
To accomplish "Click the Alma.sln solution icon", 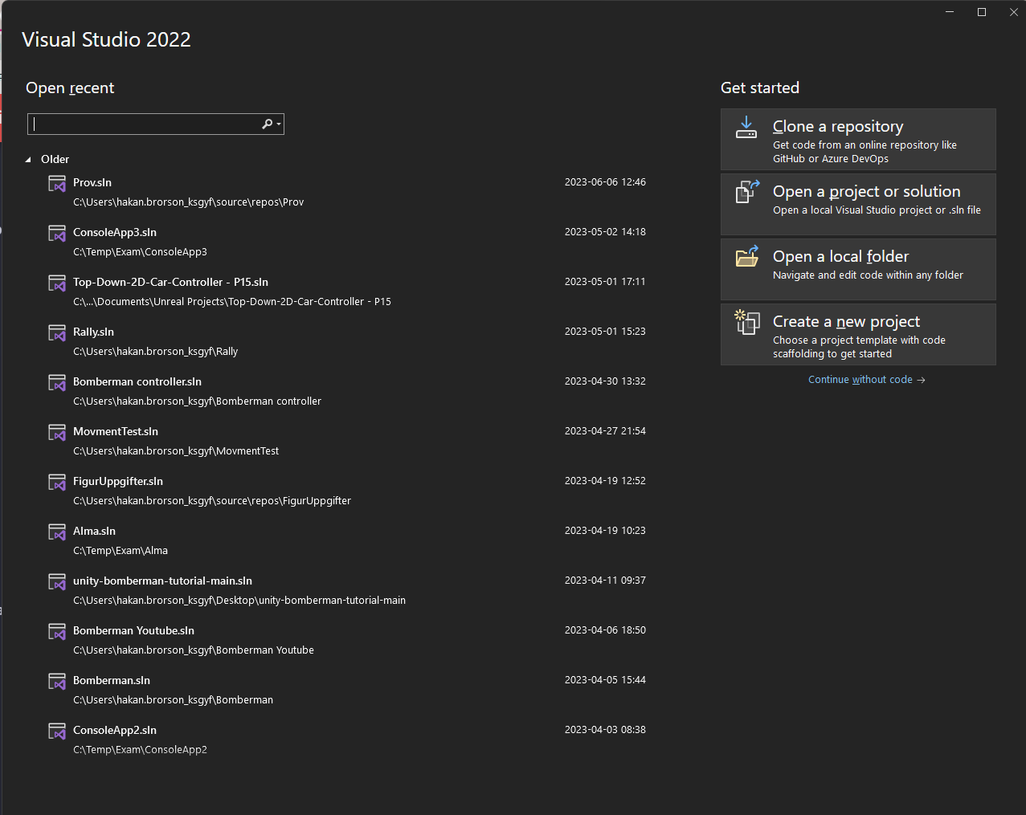I will tap(57, 532).
